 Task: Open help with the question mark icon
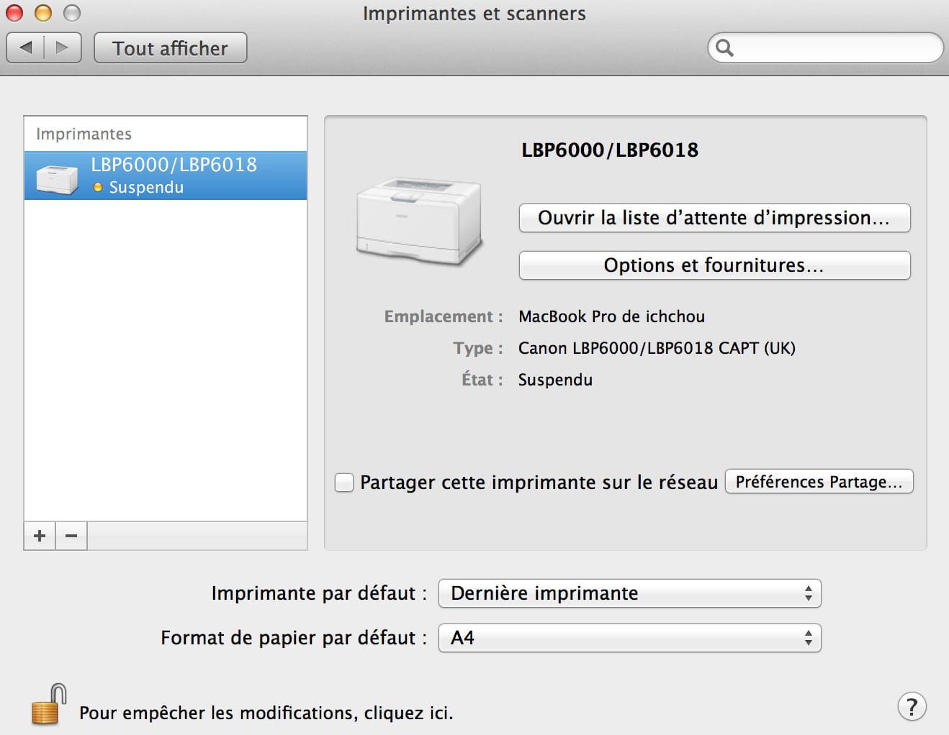(x=912, y=706)
